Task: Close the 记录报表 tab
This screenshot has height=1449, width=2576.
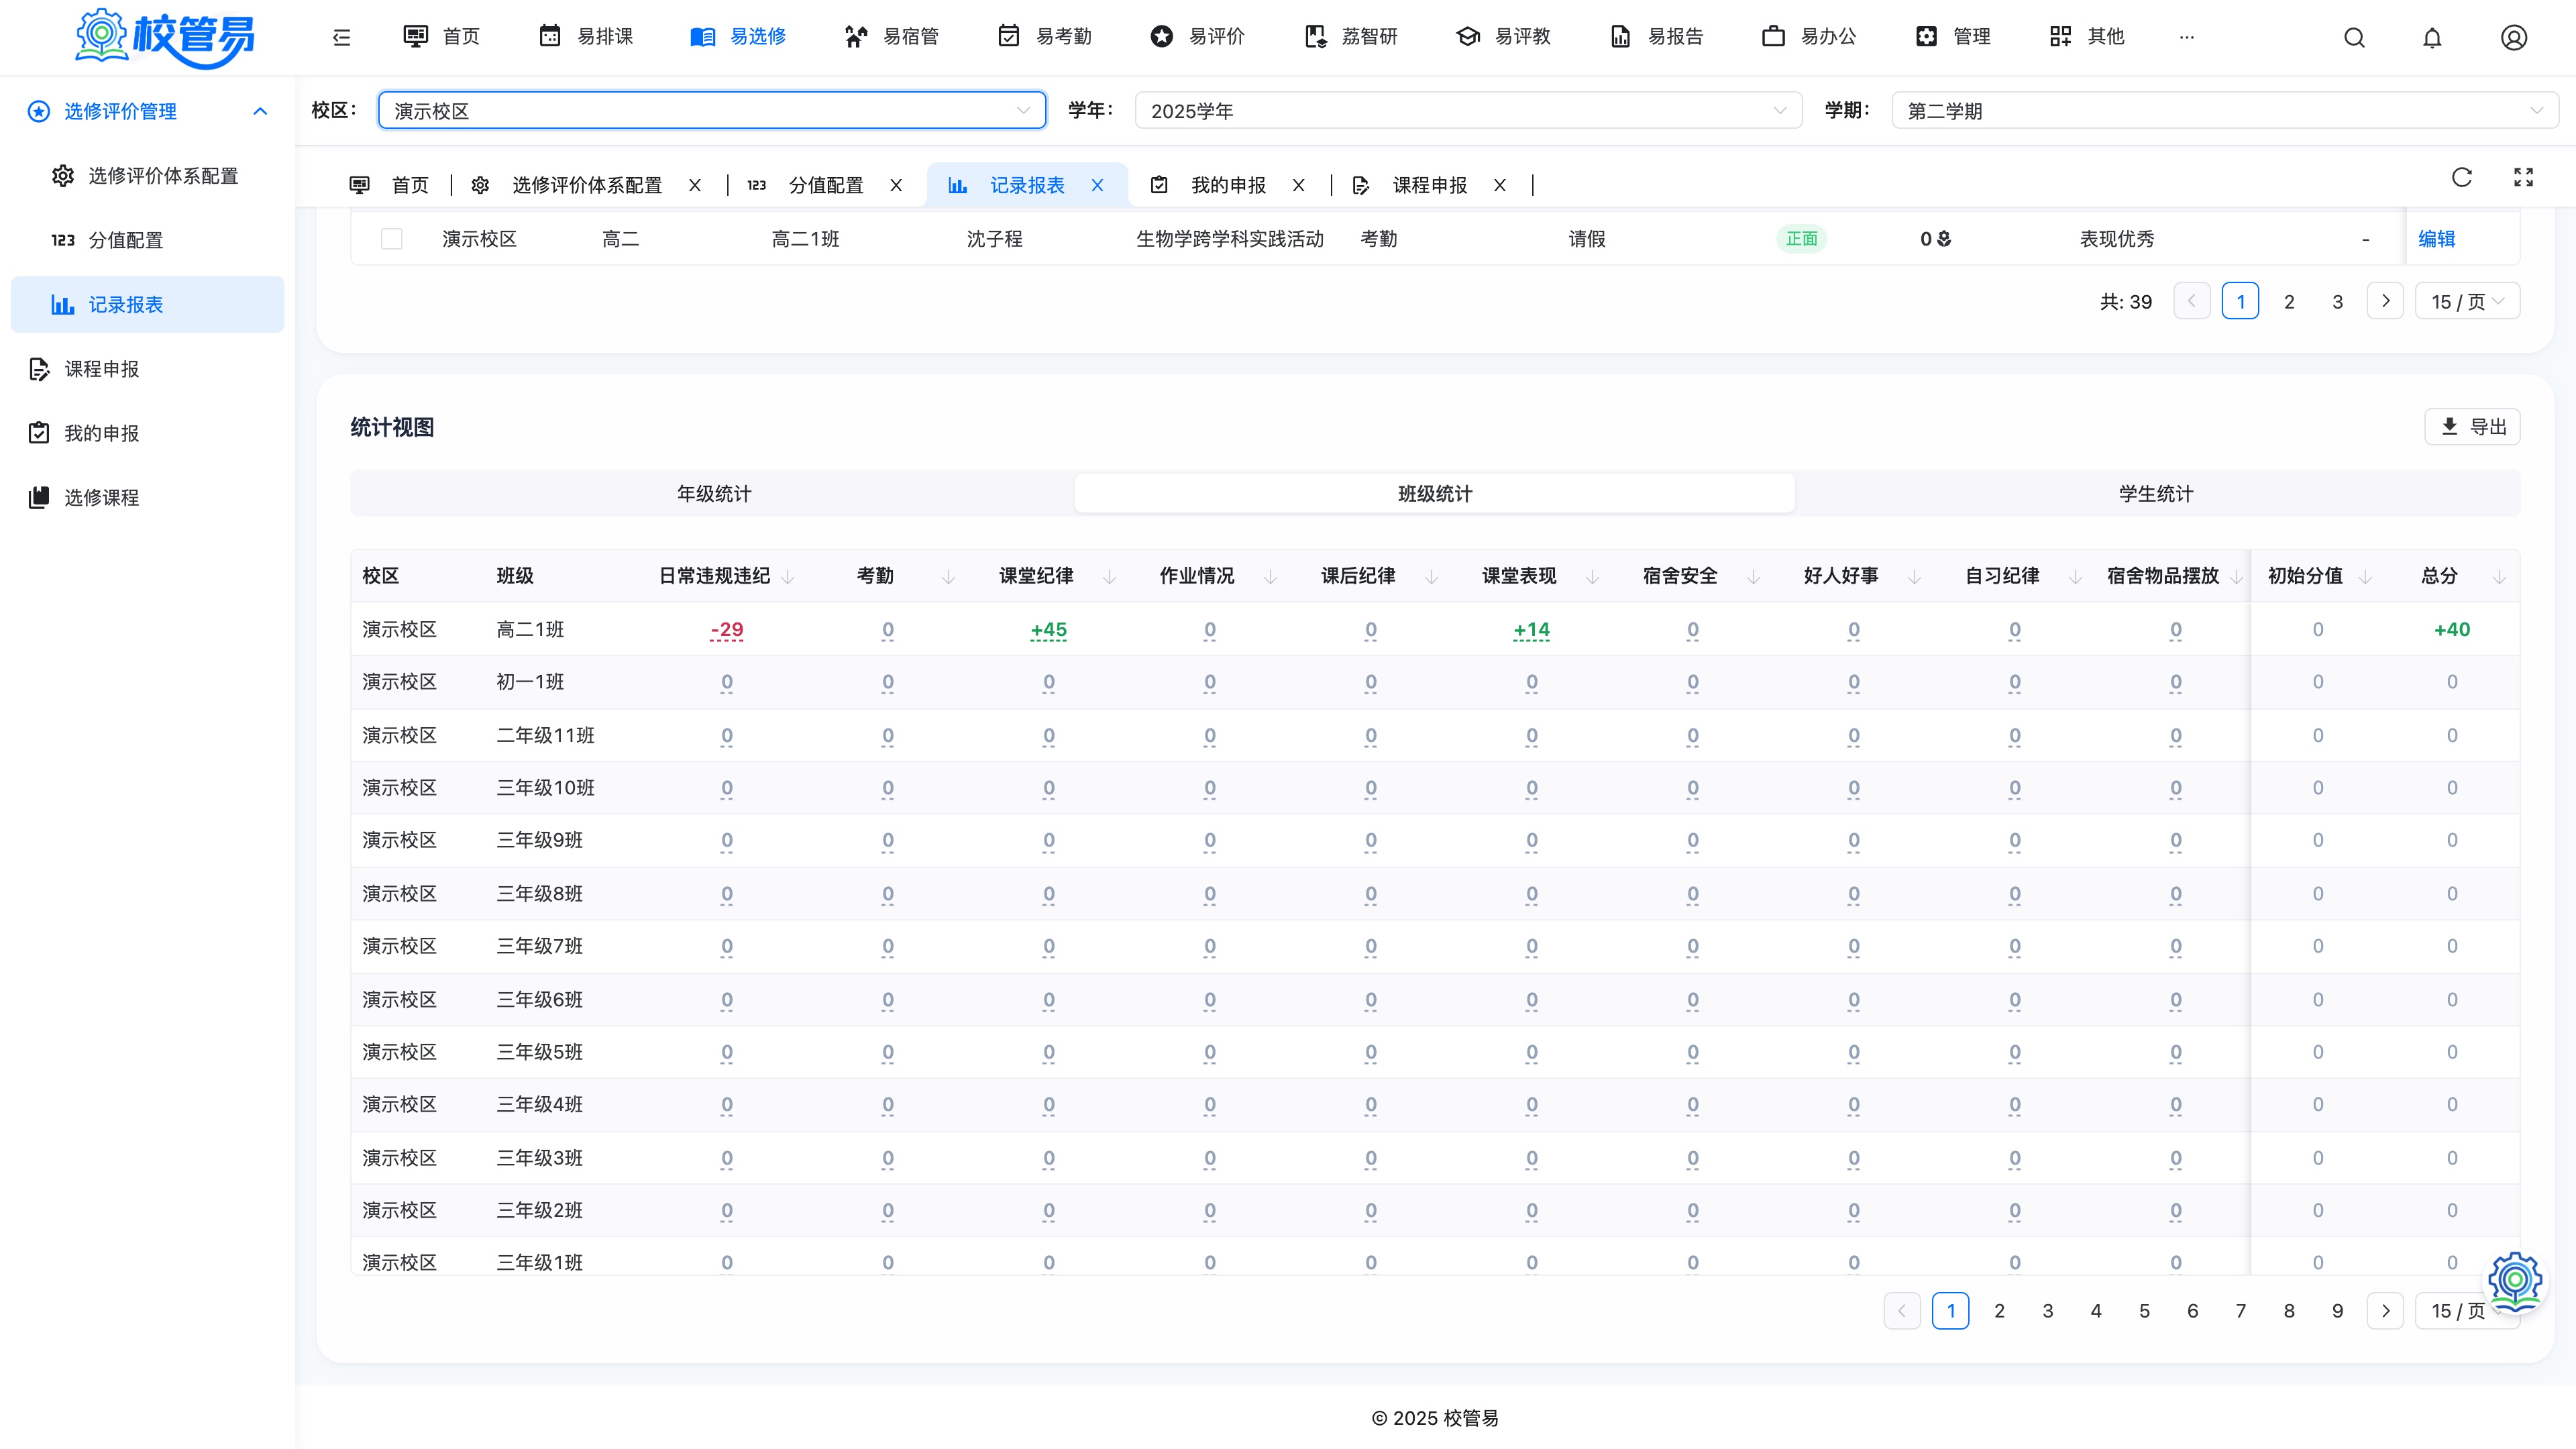Action: click(x=1097, y=185)
